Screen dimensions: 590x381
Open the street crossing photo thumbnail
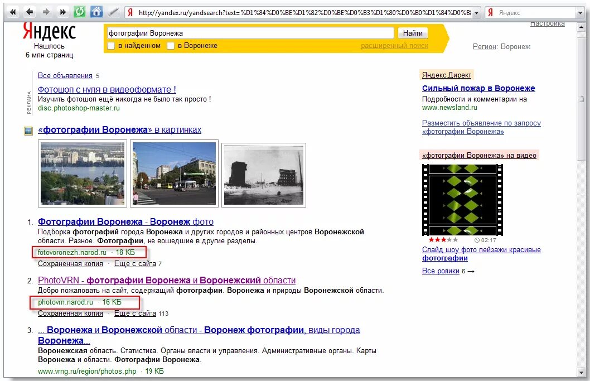pyautogui.click(x=174, y=173)
